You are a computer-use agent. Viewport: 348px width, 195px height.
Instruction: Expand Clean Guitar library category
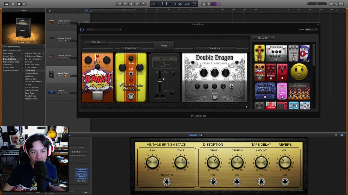pos(12,53)
